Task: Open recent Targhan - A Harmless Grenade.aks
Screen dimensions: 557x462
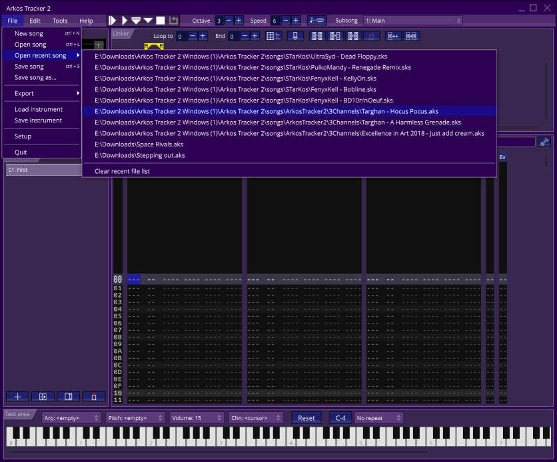Action: (x=289, y=122)
